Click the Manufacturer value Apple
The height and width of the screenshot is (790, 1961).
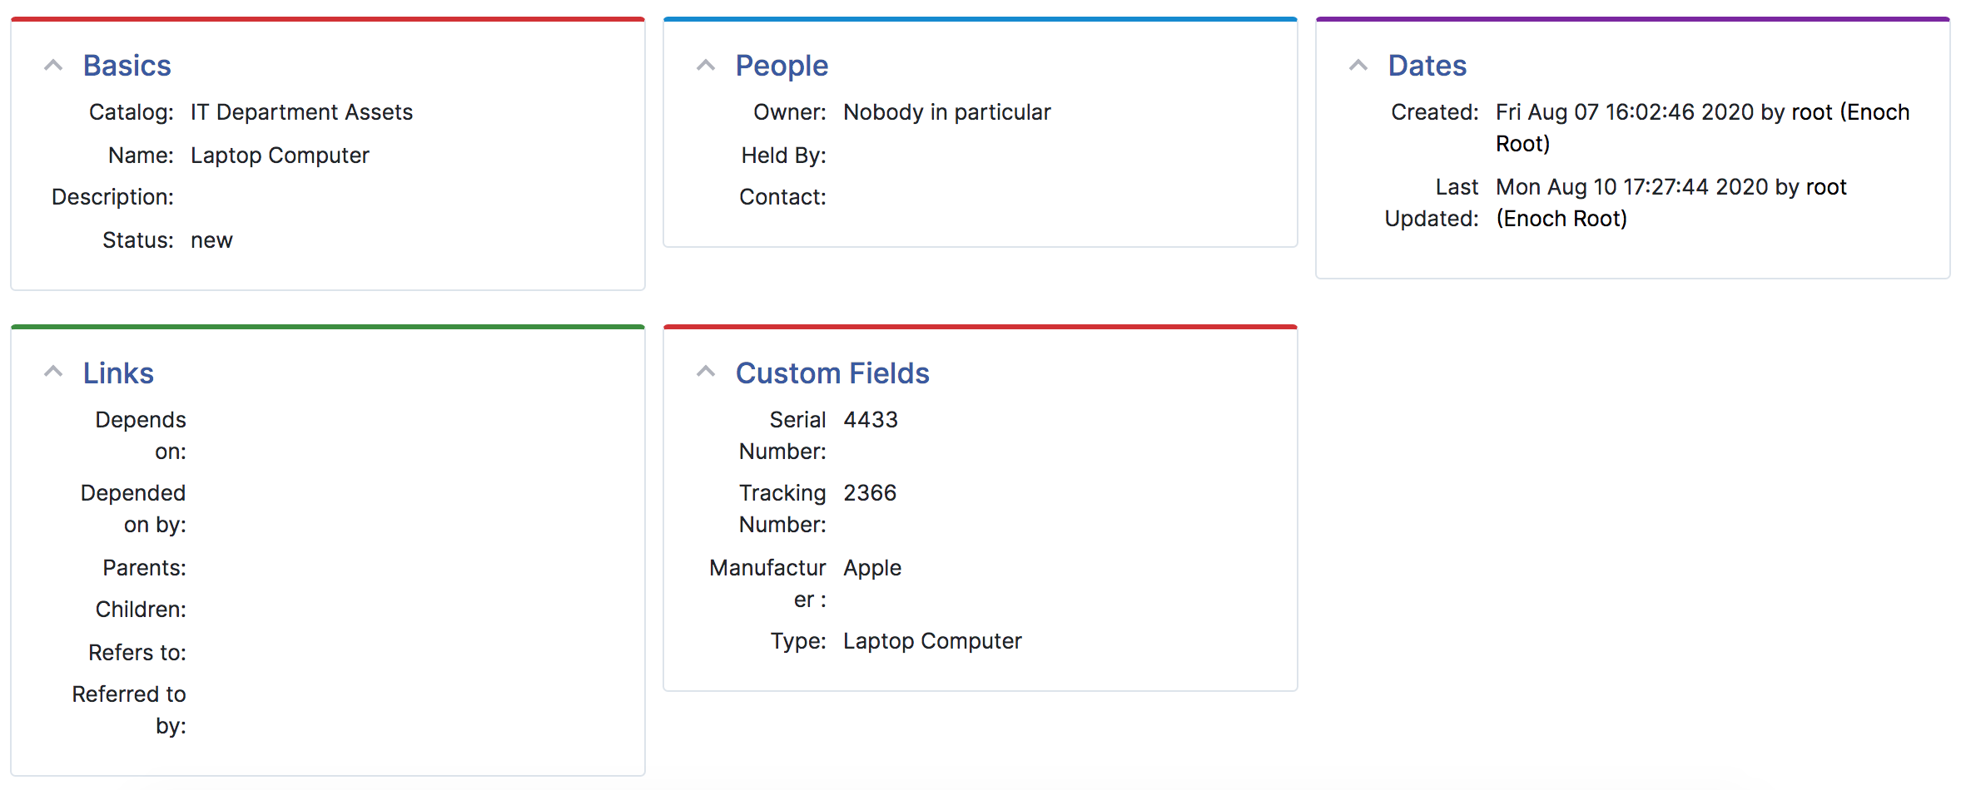pos(871,568)
